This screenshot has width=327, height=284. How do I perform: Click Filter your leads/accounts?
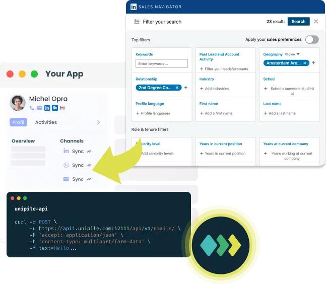(224, 69)
